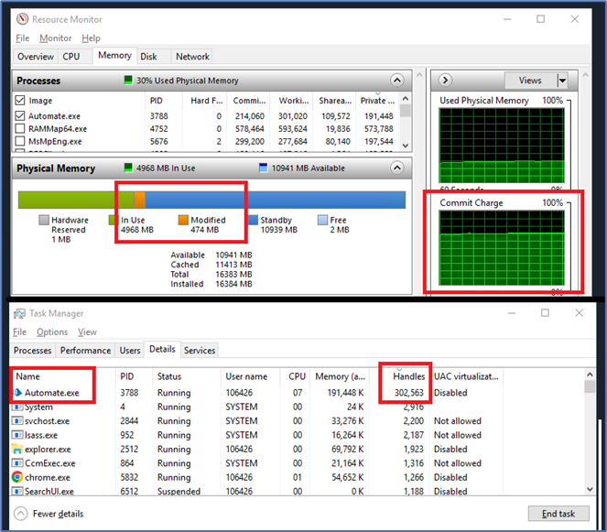Click the green In Use memory indicator icon
Screen dimensions: 607x532
(128, 168)
